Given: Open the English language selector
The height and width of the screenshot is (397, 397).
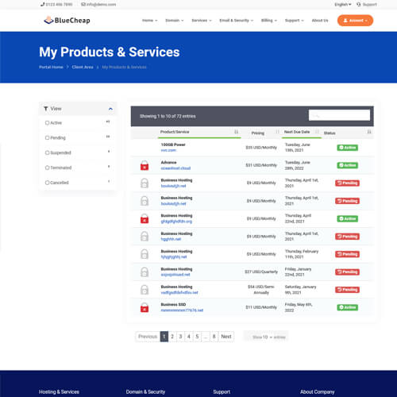Looking at the screenshot, I should click(343, 5).
